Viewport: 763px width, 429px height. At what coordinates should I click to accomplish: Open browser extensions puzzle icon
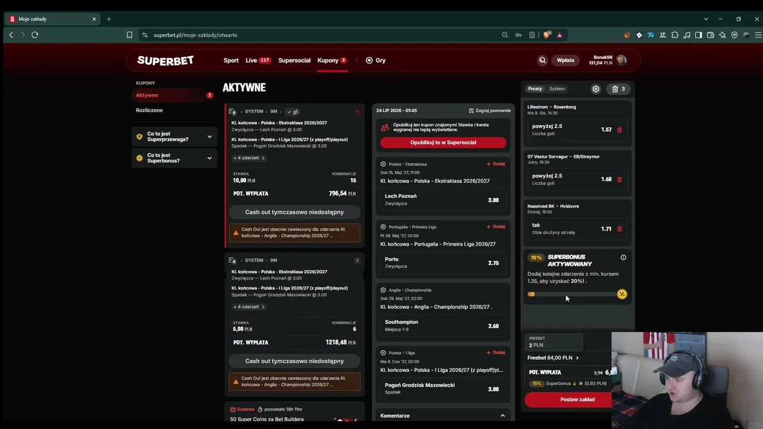(x=675, y=35)
